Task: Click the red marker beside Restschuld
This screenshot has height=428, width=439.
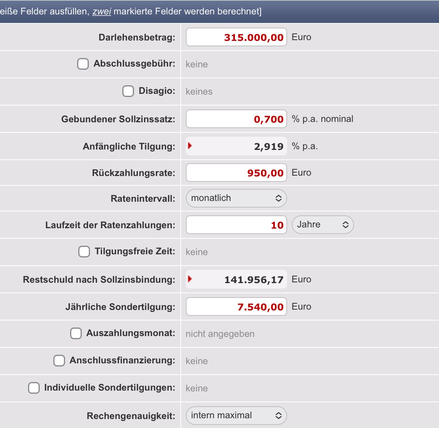Action: (x=190, y=279)
